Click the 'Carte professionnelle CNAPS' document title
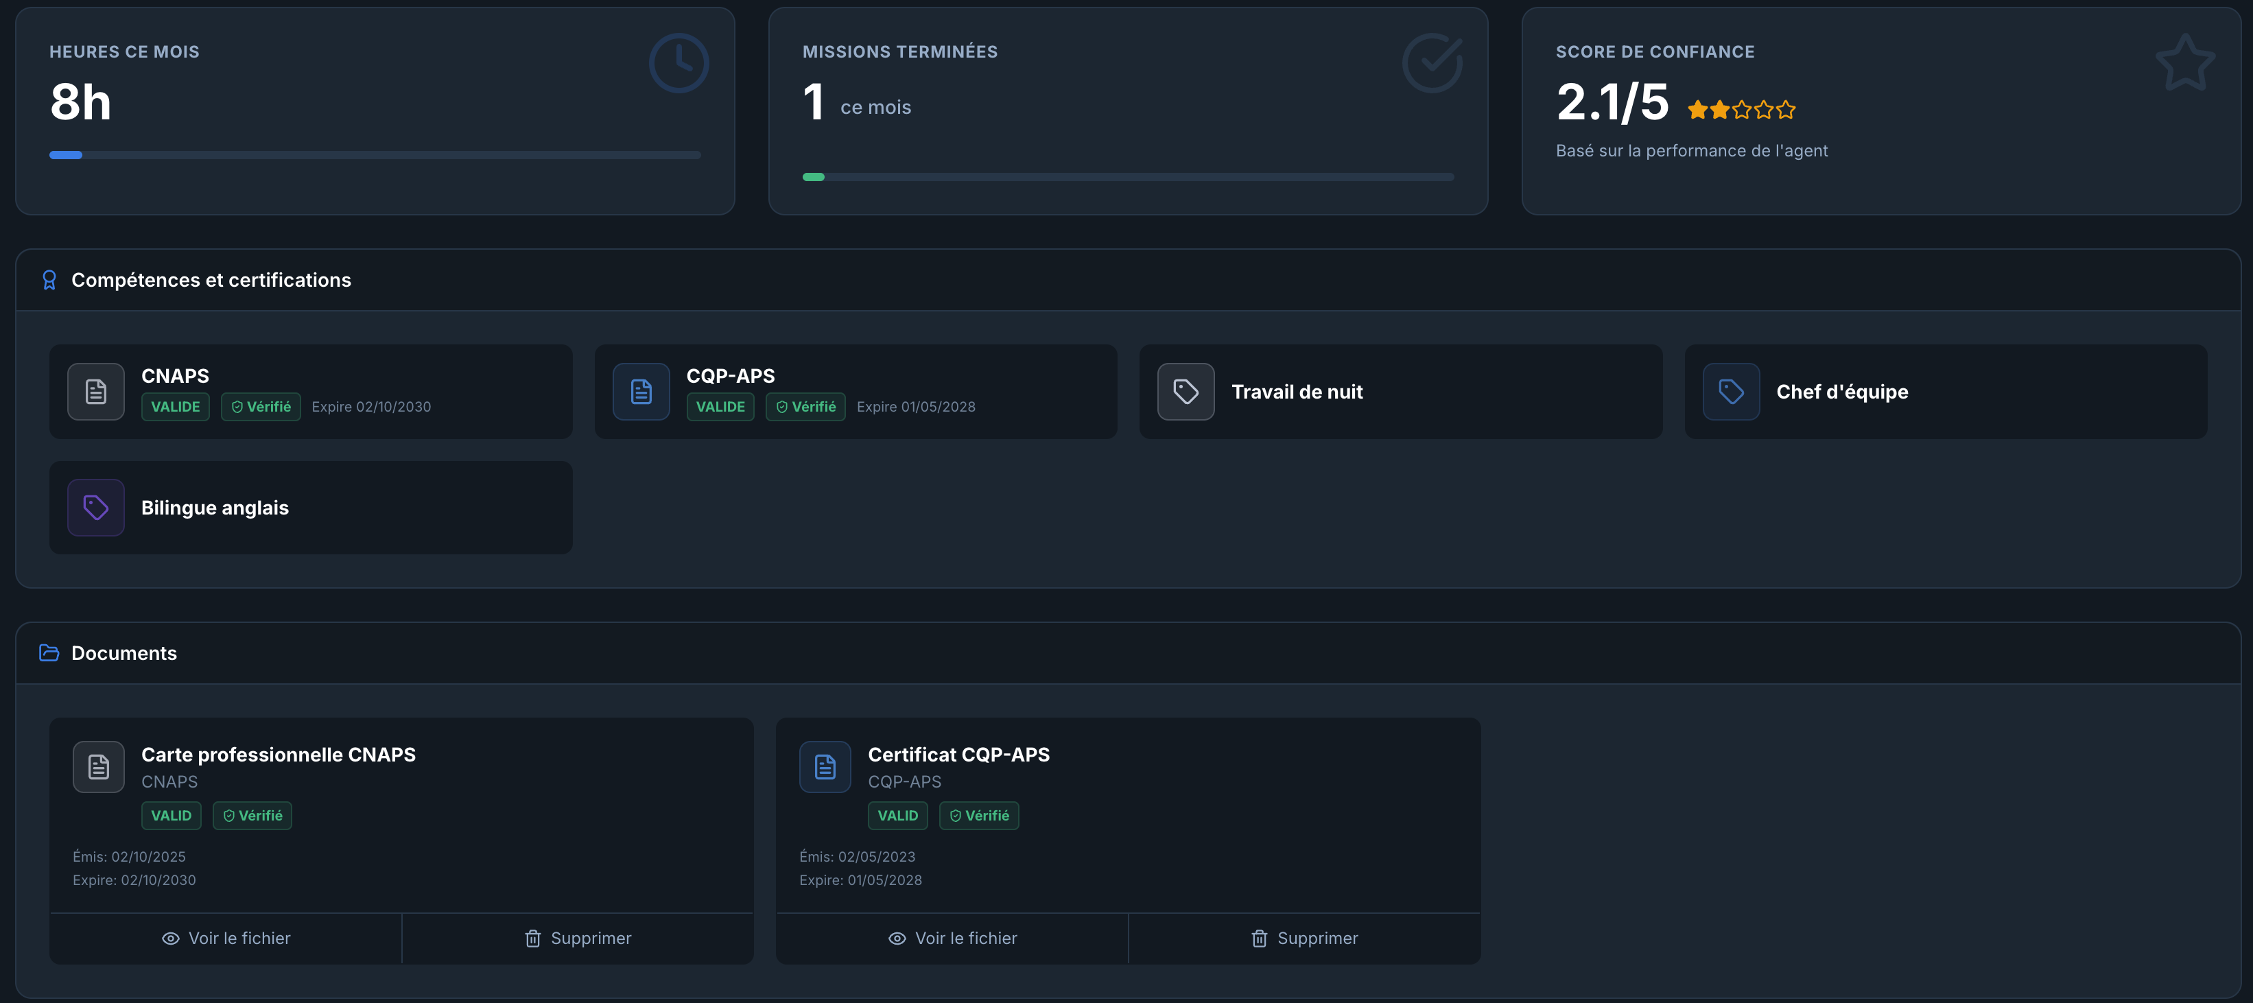 click(x=278, y=755)
